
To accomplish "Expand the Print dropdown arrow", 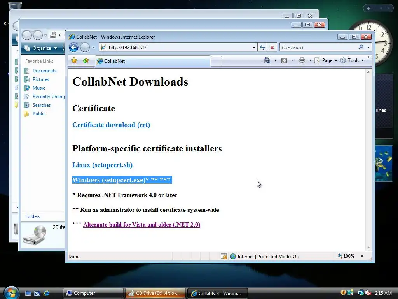I will [310, 60].
